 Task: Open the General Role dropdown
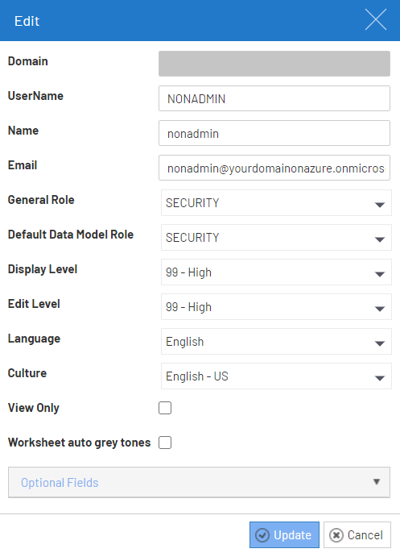pos(276,203)
